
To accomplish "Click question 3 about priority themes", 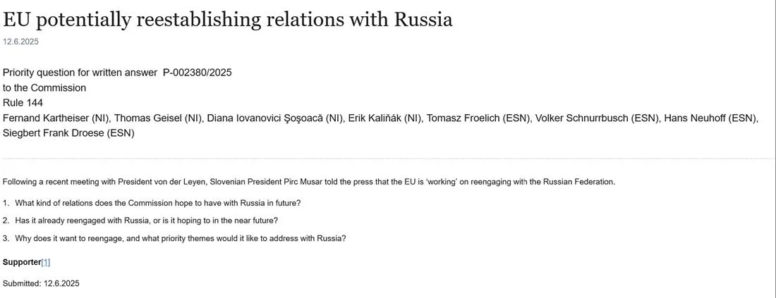I will tap(180, 238).
